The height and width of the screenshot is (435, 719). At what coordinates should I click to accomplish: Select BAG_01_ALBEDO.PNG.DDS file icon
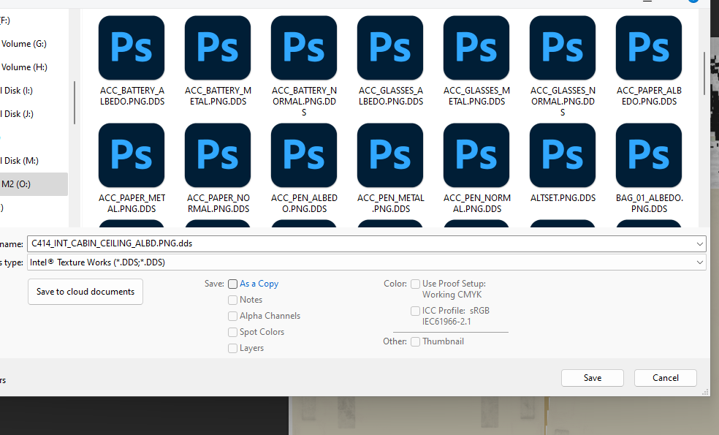[x=649, y=155]
